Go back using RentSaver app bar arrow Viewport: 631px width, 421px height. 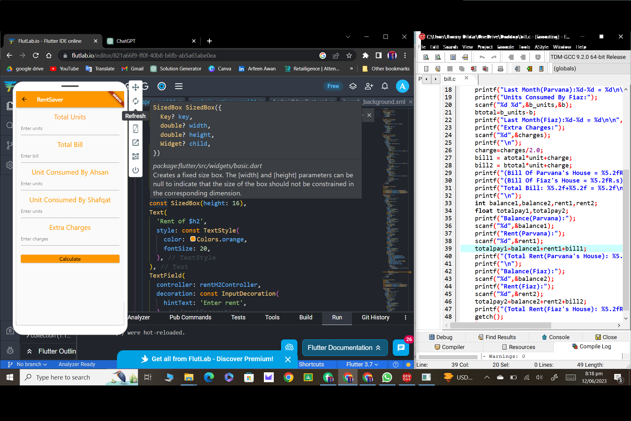(24, 99)
